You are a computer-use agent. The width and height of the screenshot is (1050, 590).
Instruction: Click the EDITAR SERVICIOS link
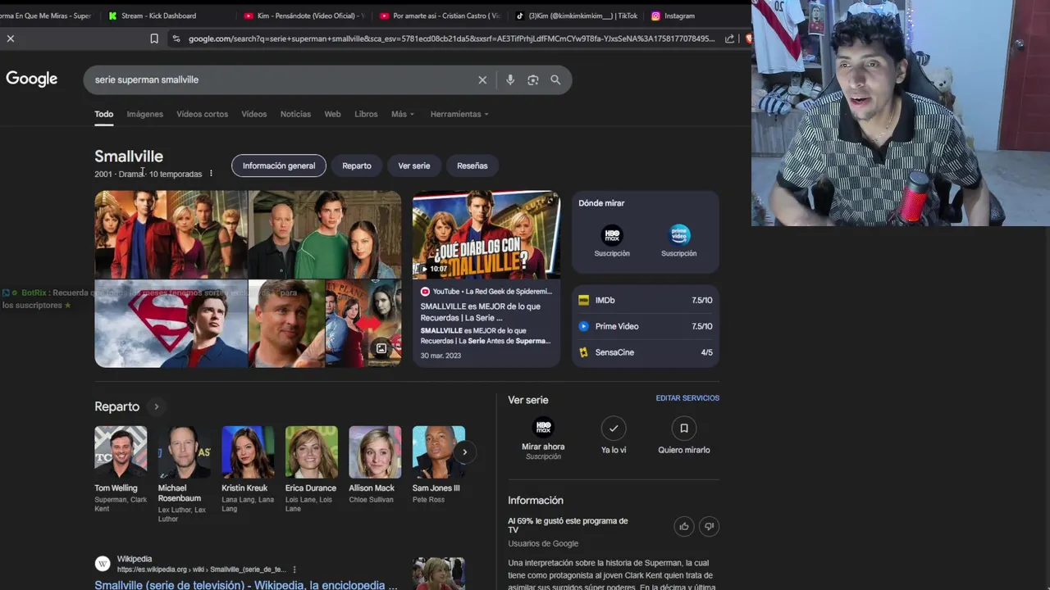687,398
